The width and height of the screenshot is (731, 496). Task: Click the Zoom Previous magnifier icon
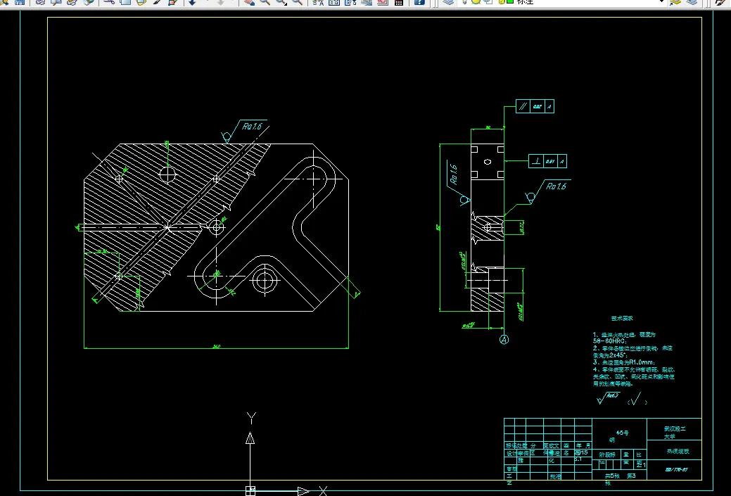pos(296,2)
